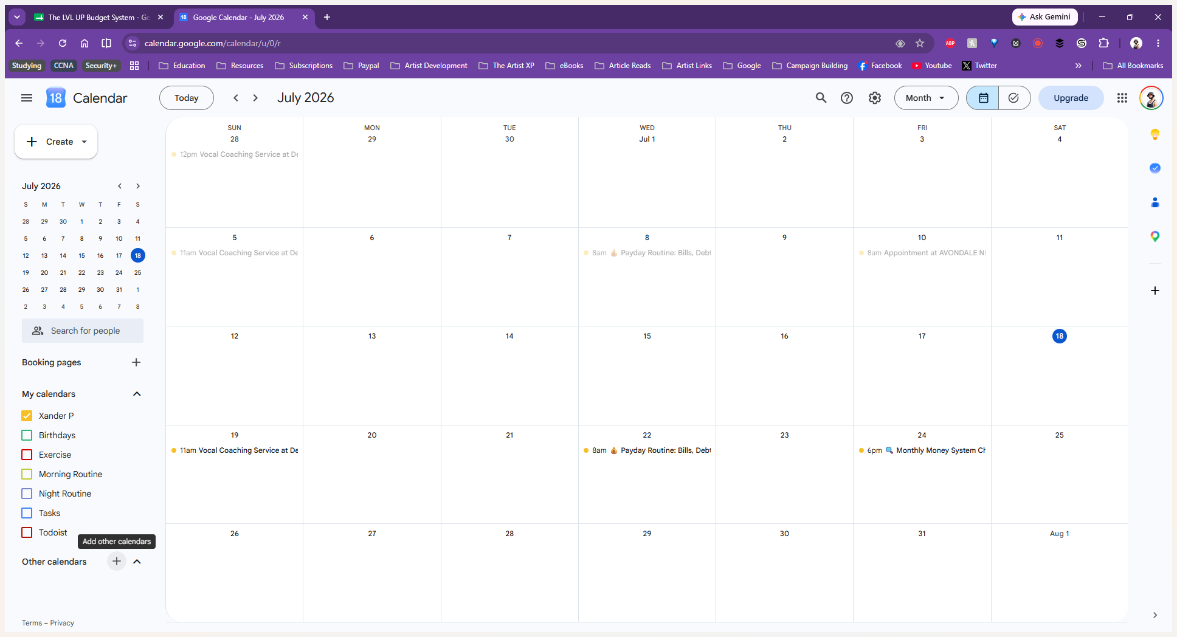Open Google Maps side panel icon
This screenshot has height=637, width=1177.
coord(1155,236)
